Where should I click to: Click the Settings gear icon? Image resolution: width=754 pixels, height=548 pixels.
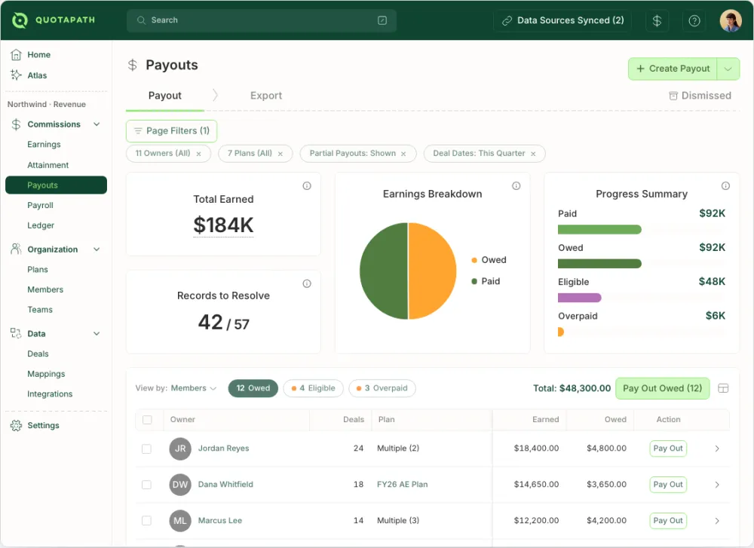(x=16, y=425)
